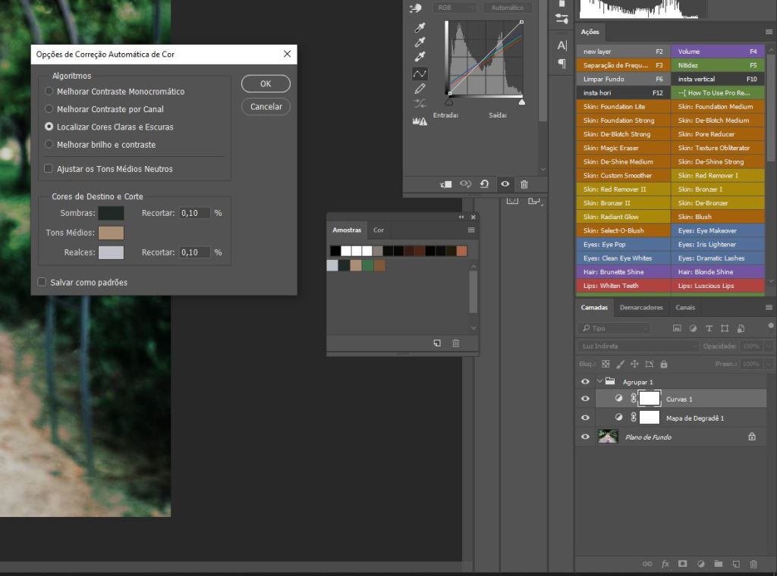Click the trash icon in Curves properties panel
This screenshot has width=777, height=576.
[524, 184]
